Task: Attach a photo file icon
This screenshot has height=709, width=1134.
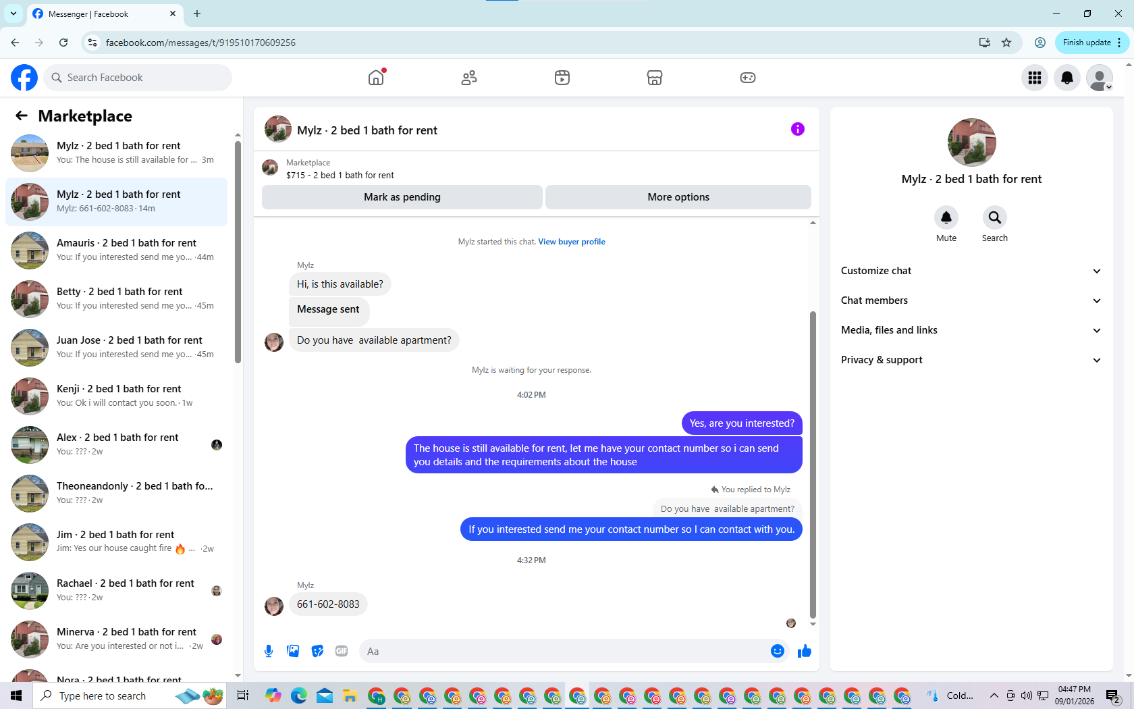Action: [x=293, y=651]
